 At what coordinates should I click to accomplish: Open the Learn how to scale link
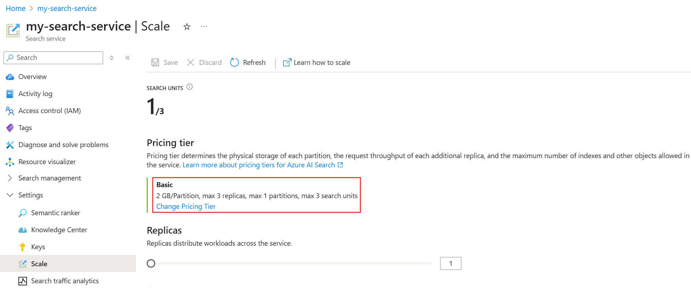(316, 62)
